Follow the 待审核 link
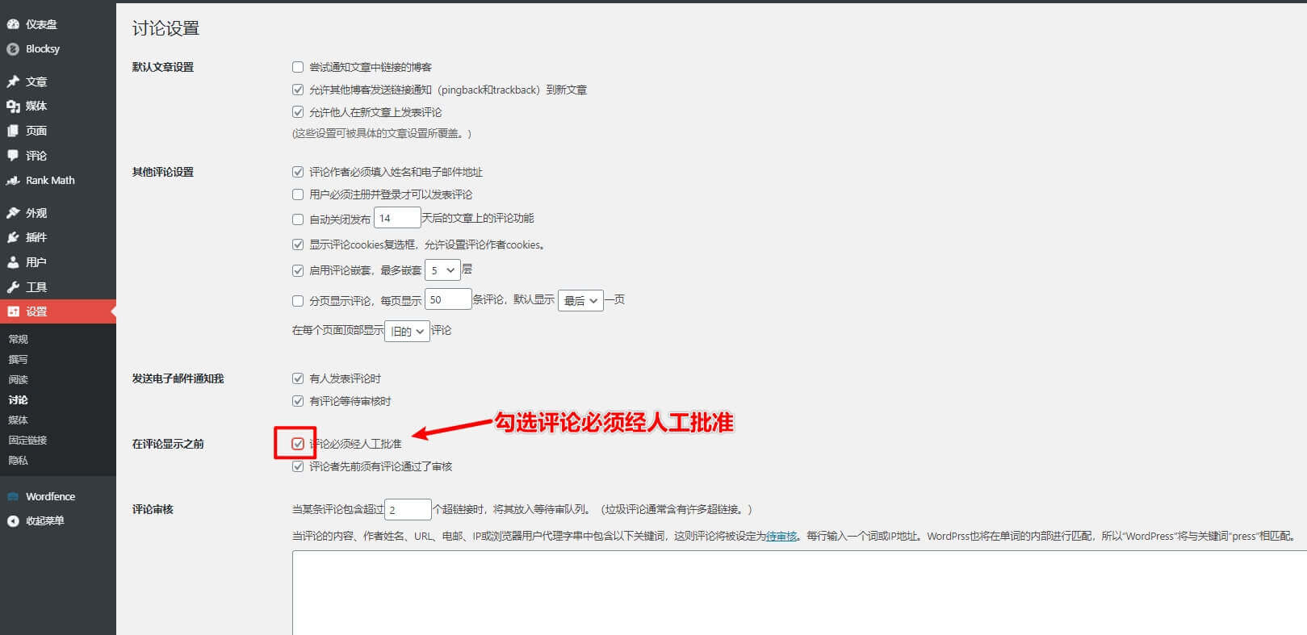This screenshot has height=635, width=1307. tap(781, 536)
